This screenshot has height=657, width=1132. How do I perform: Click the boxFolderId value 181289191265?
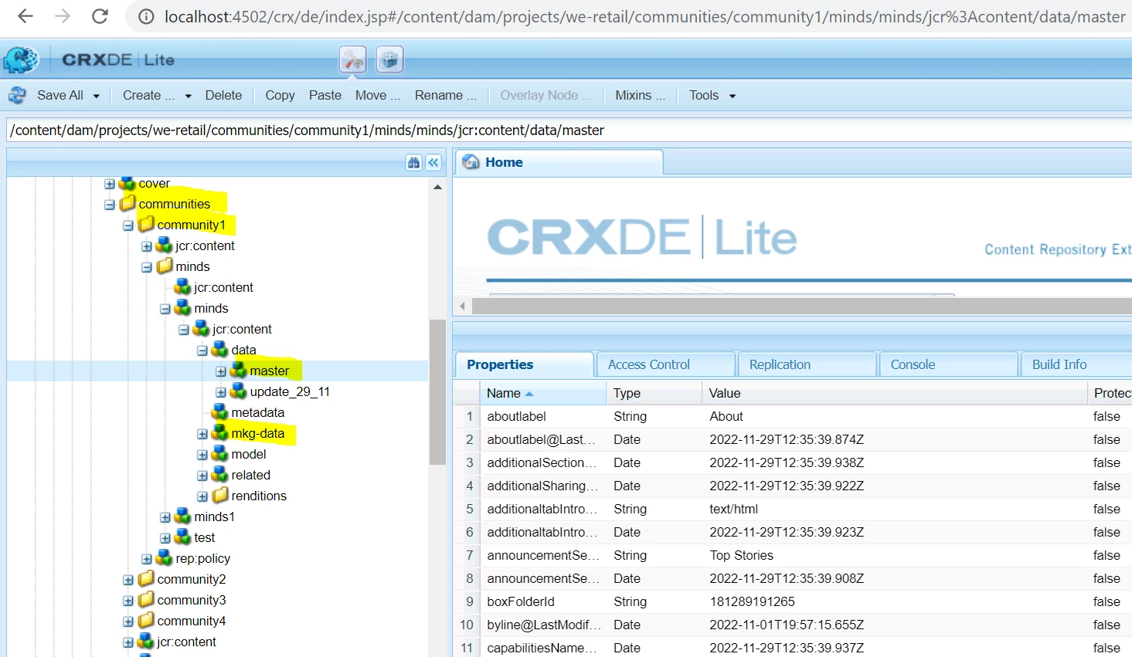(x=752, y=601)
